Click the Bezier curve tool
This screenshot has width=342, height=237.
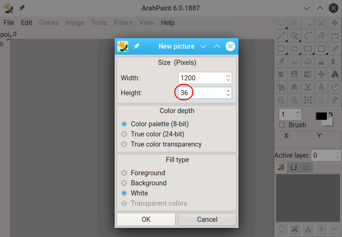[x=335, y=36]
